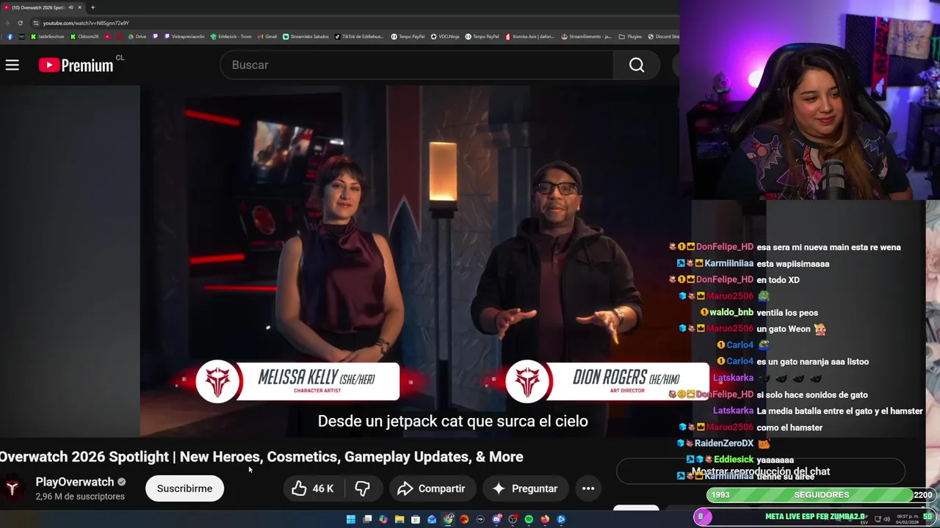
Task: Open the PlayOverwatch channel name link
Action: click(x=75, y=482)
